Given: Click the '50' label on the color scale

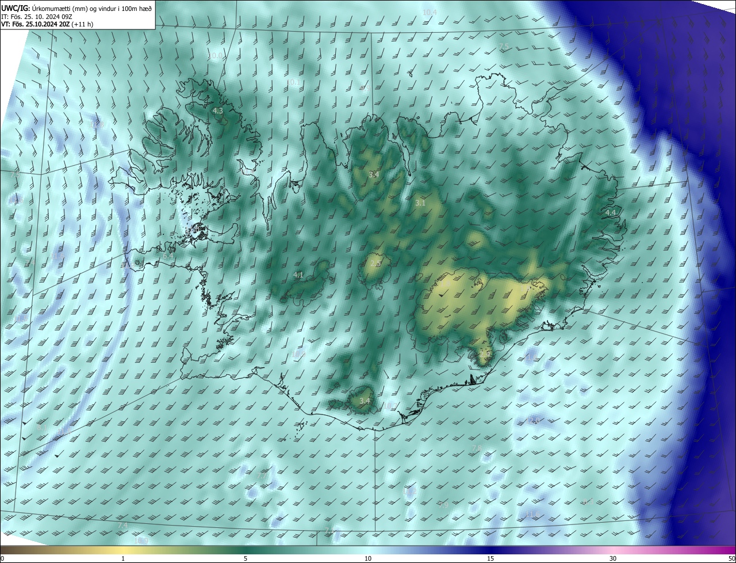Looking at the screenshot, I should click(x=731, y=558).
